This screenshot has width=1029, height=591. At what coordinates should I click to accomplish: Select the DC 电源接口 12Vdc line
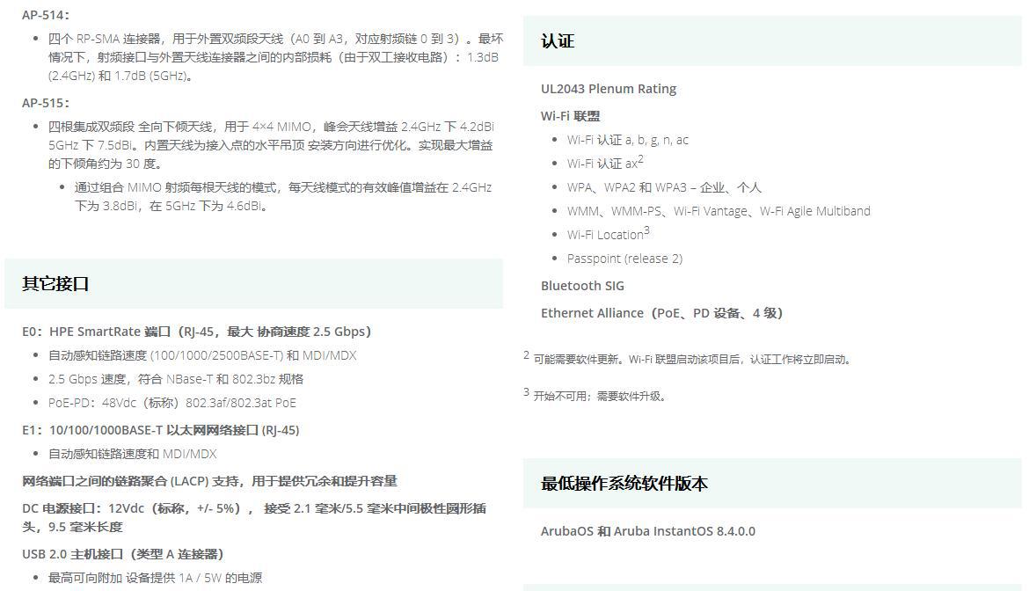[254, 517]
